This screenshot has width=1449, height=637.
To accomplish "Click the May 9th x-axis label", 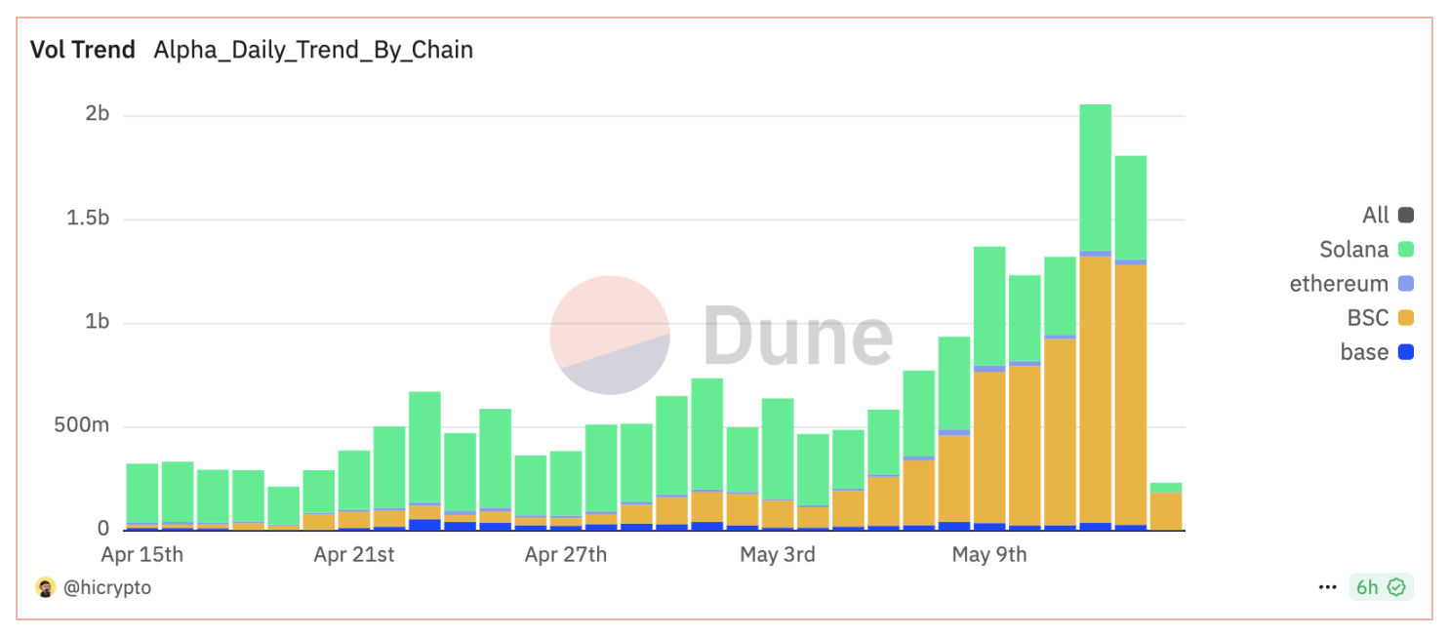I will tap(989, 555).
